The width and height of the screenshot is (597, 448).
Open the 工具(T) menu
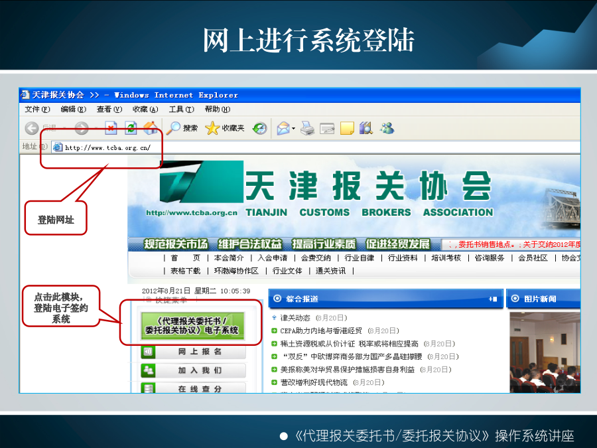pyautogui.click(x=182, y=110)
